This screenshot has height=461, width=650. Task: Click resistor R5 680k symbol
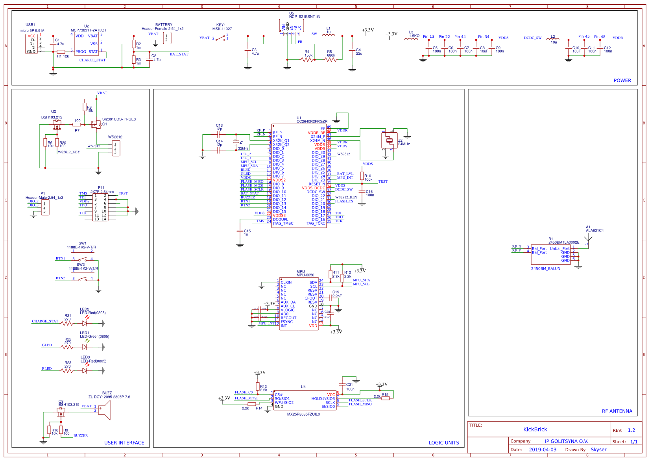coord(331,60)
